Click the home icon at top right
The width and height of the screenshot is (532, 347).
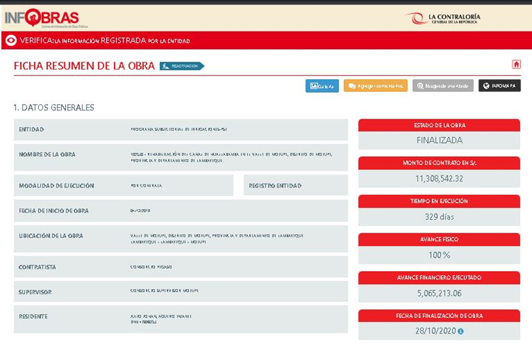[x=516, y=64]
